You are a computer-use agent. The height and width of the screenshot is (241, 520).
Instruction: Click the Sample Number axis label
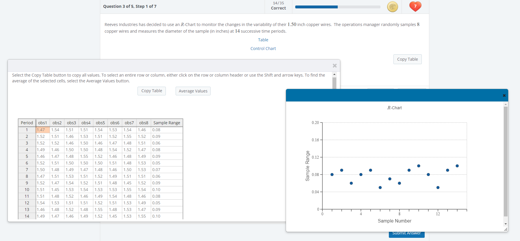395,221
